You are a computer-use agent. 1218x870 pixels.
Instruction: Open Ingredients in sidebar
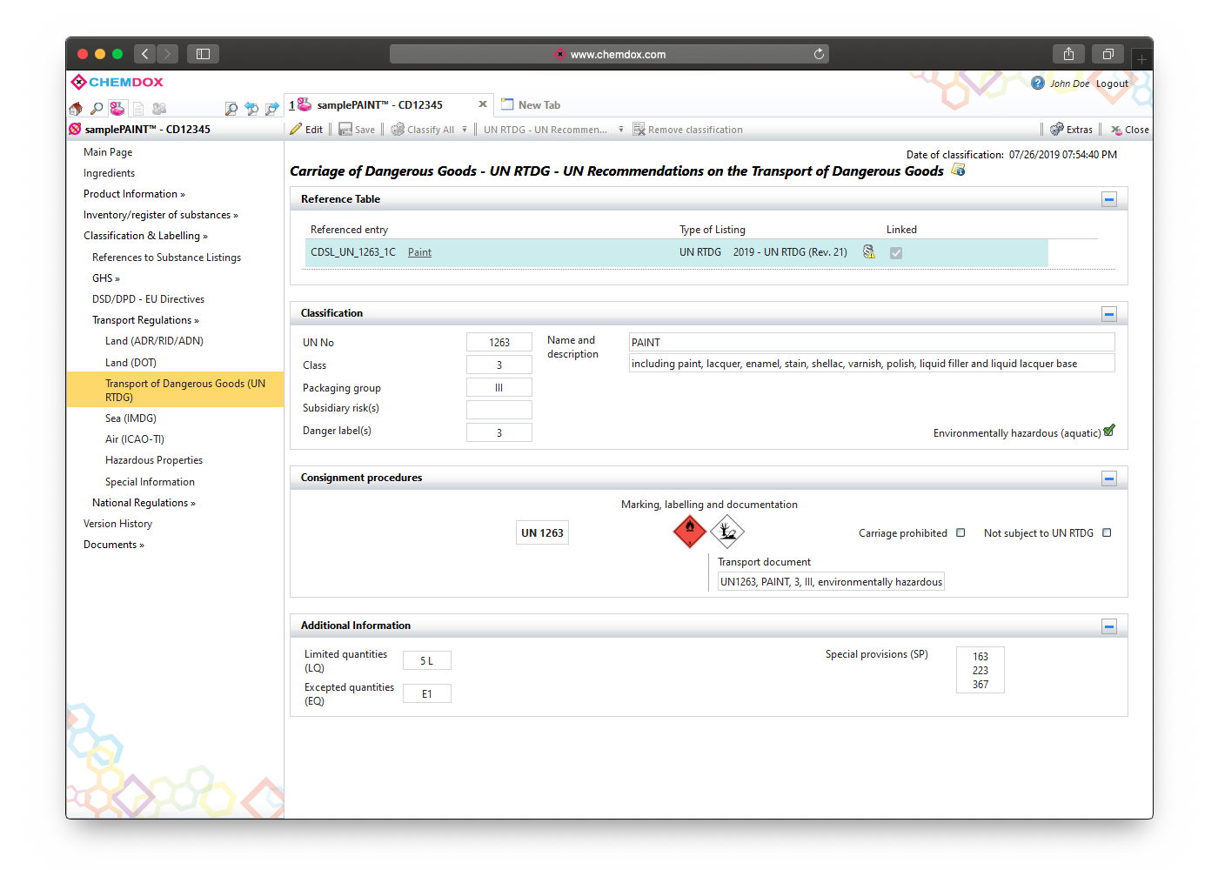coord(109,173)
